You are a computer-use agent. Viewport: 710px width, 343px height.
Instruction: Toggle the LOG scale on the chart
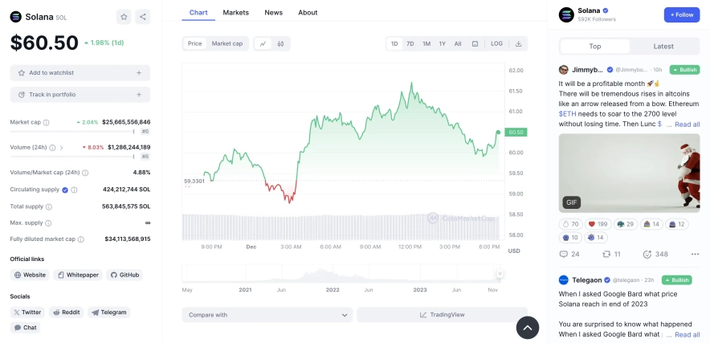496,43
